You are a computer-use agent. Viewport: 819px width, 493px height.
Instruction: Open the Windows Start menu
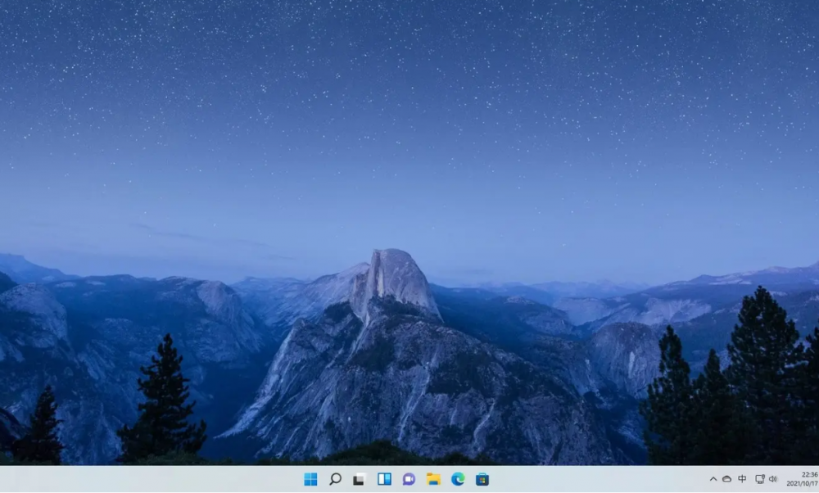(310, 479)
